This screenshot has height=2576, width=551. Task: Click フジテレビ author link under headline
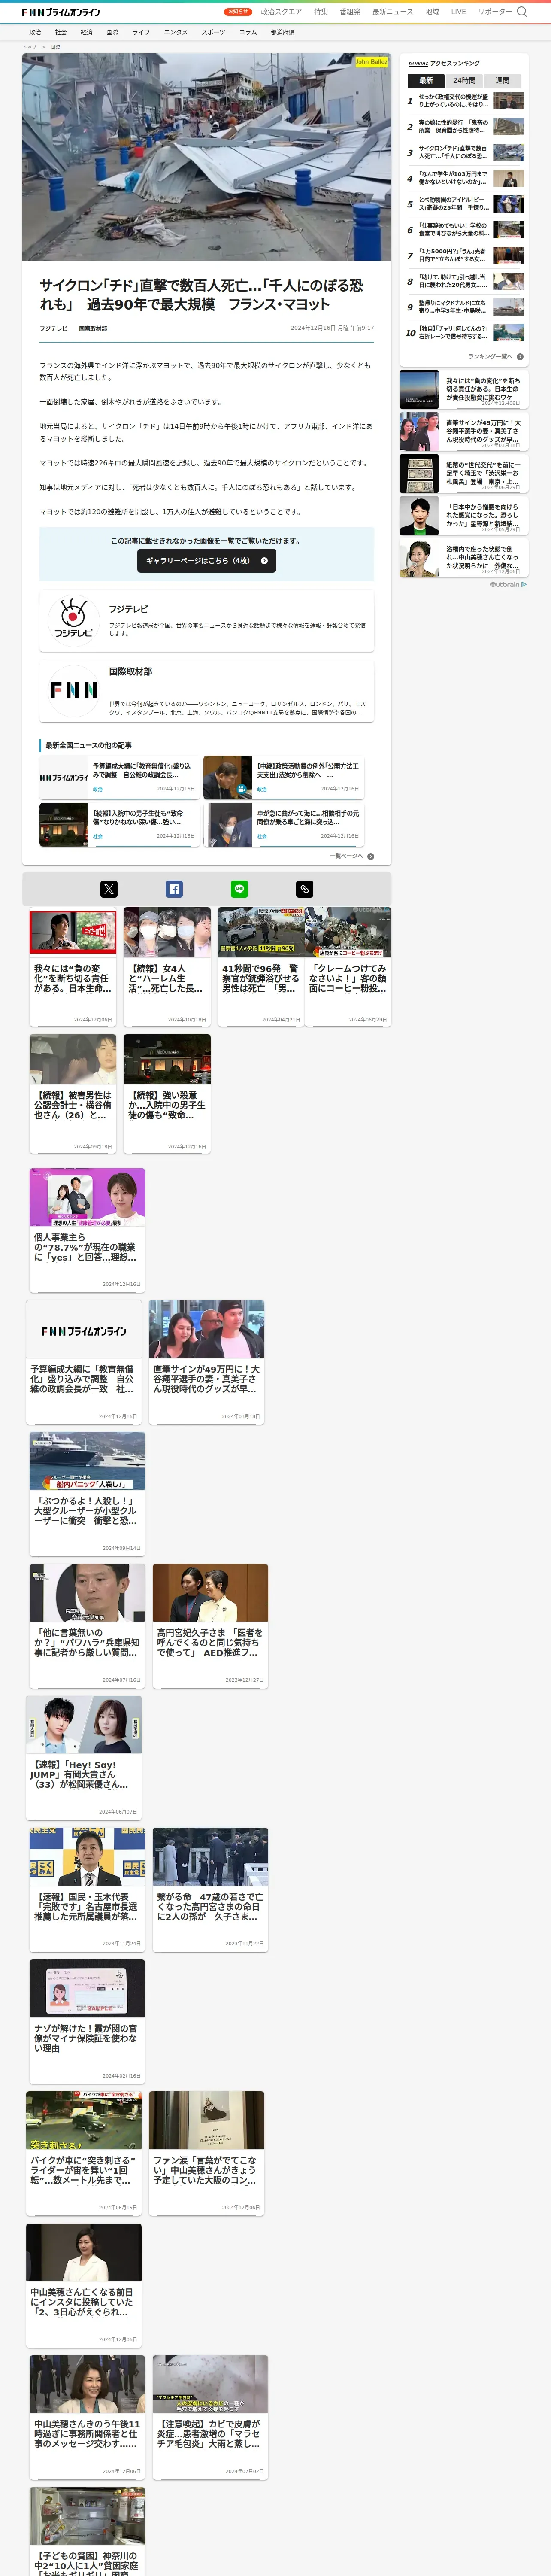(x=54, y=328)
